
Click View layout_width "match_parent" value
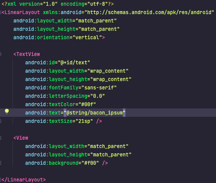(108, 146)
